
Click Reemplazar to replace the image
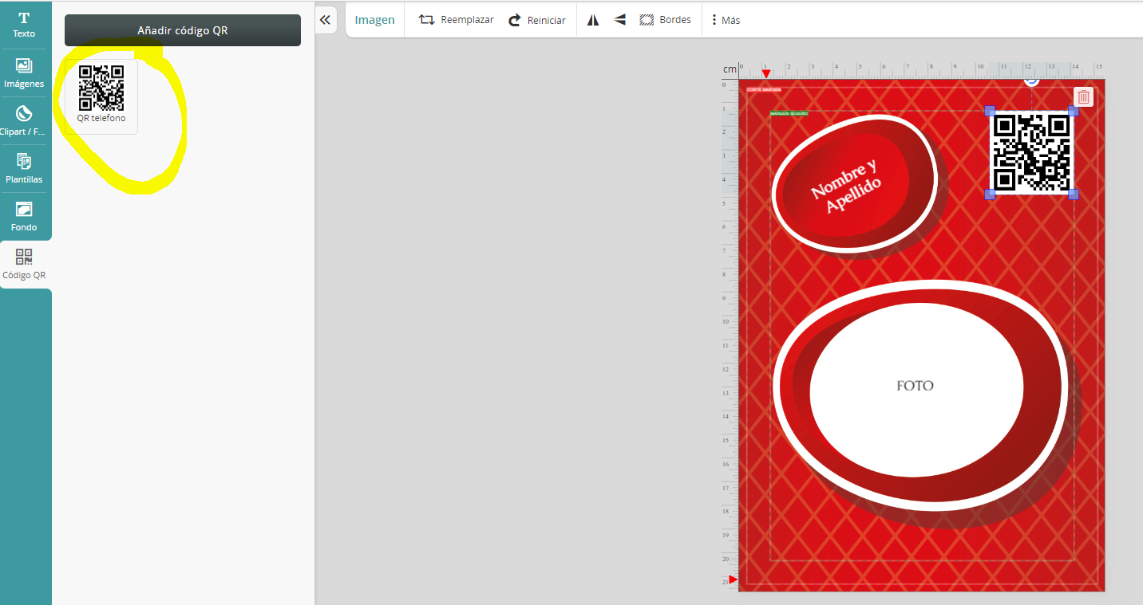coord(457,20)
